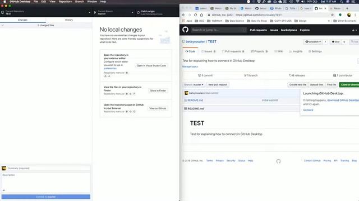Open the Branch menu
The image size is (359, 201).
[x=80, y=2]
